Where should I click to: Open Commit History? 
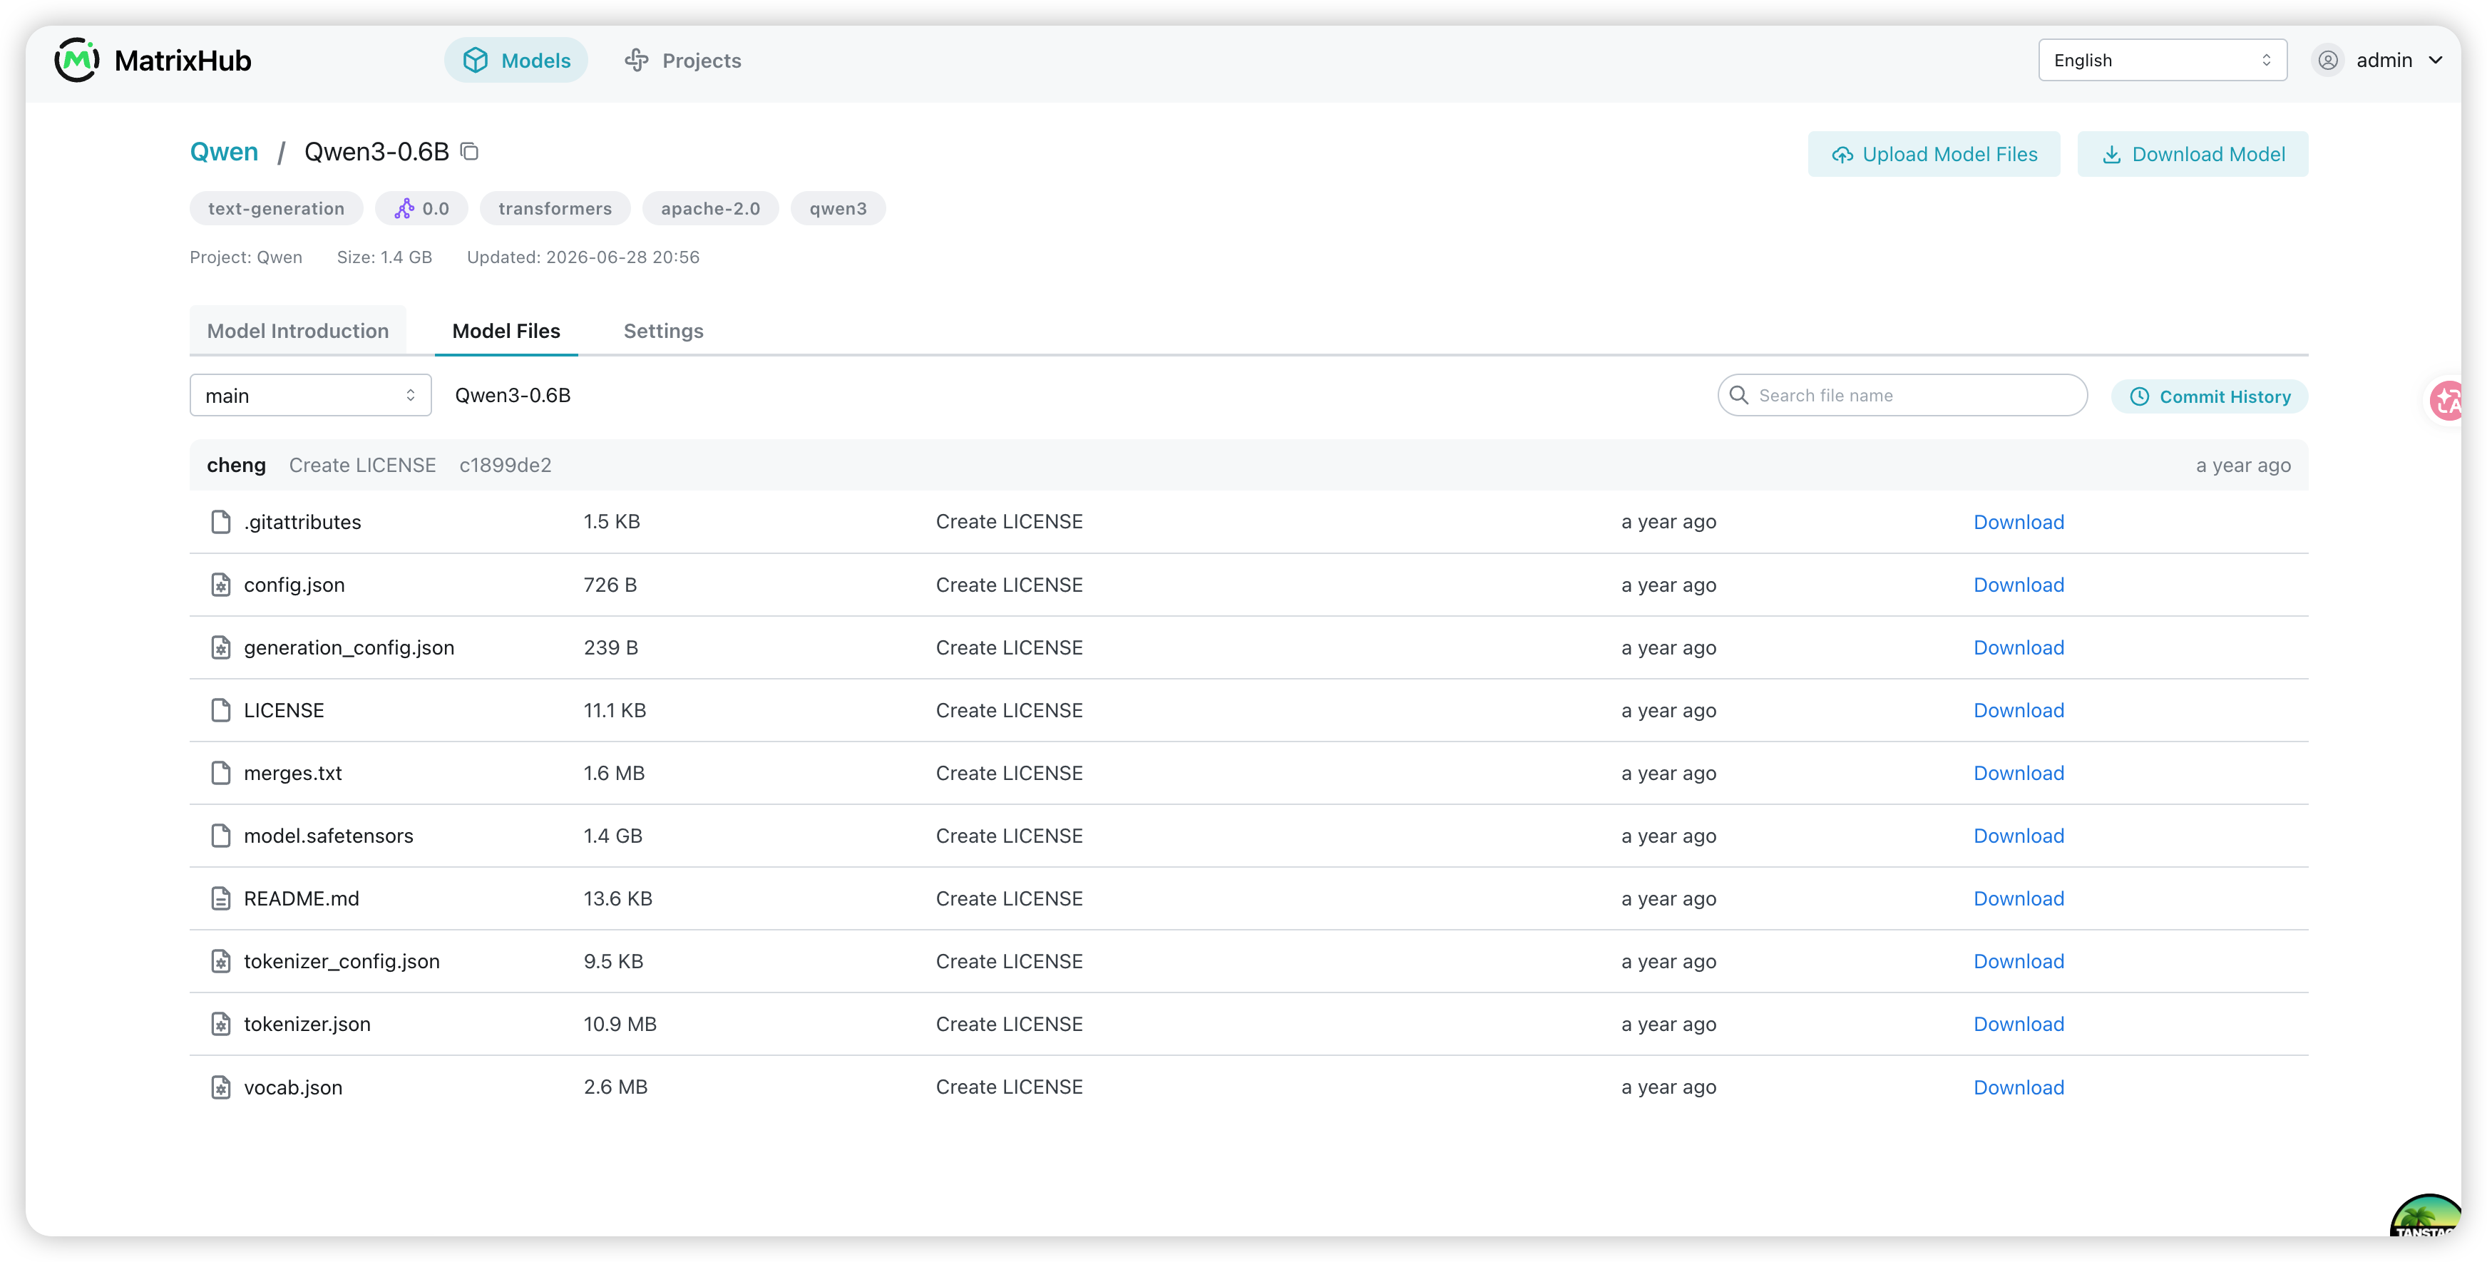point(2209,396)
